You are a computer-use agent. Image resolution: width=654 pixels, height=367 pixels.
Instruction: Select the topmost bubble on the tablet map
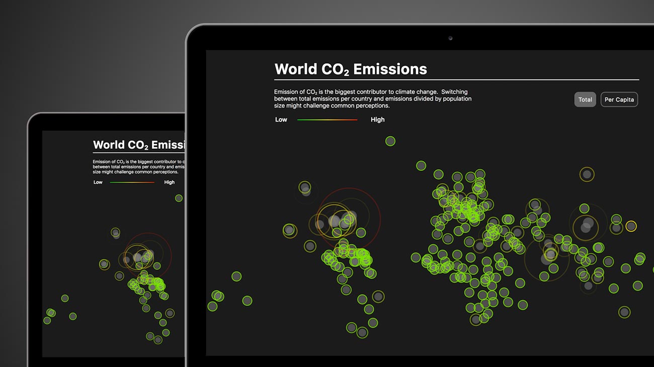(x=179, y=198)
